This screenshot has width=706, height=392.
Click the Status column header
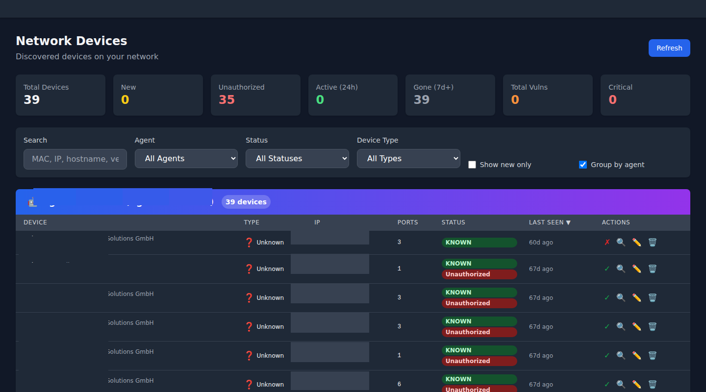pyautogui.click(x=453, y=222)
